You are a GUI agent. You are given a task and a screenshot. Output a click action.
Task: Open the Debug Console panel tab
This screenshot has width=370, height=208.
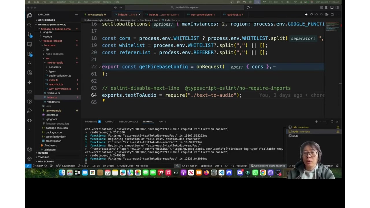coord(129,122)
